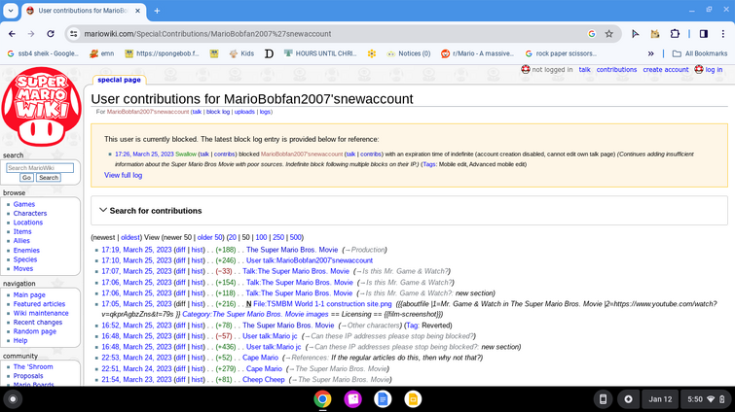Image resolution: width=735 pixels, height=412 pixels.
Task: Click Swallow username in block log
Action: pos(186,154)
